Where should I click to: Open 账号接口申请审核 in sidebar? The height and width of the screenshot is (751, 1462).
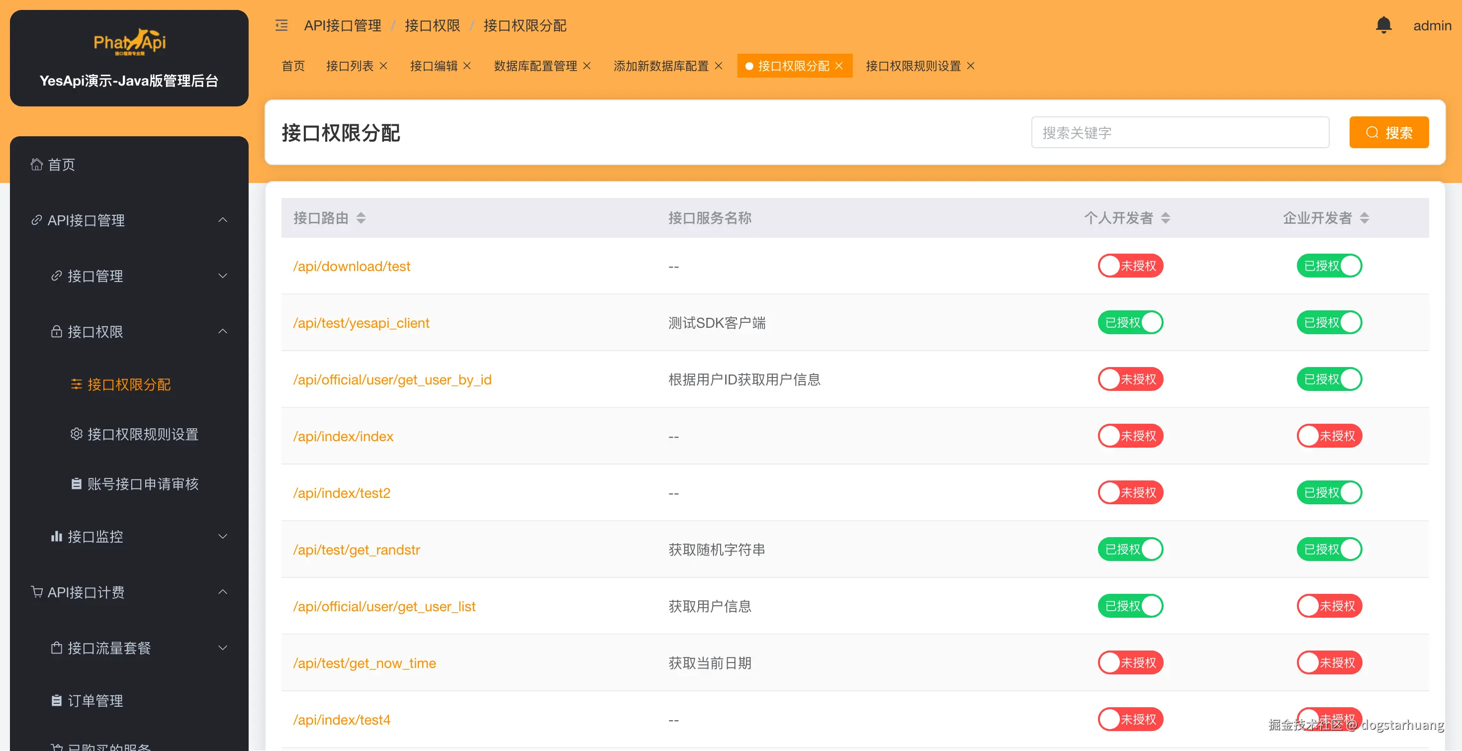point(142,483)
